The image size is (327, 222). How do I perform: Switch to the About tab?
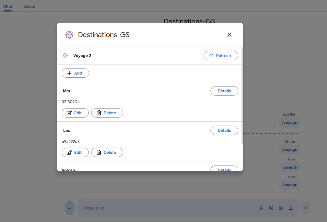click(x=30, y=7)
